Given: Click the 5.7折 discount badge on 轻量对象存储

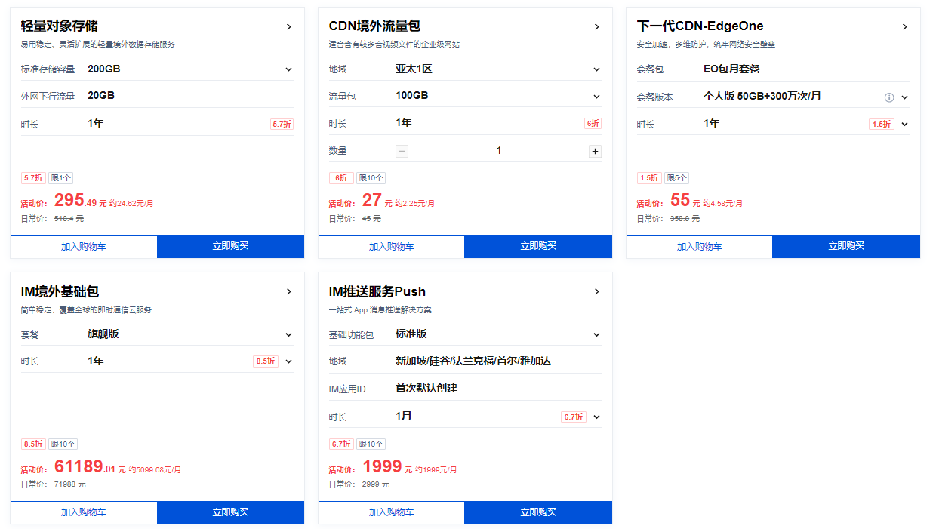Looking at the screenshot, I should pyautogui.click(x=33, y=177).
